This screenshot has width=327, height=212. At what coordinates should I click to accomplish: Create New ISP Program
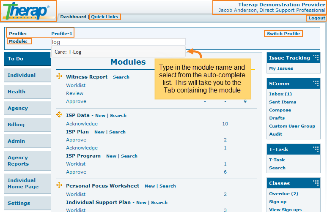click(x=111, y=156)
